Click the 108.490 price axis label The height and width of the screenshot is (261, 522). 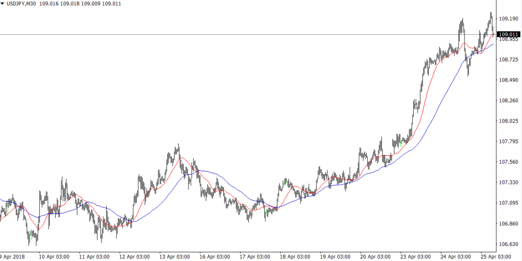[508, 80]
